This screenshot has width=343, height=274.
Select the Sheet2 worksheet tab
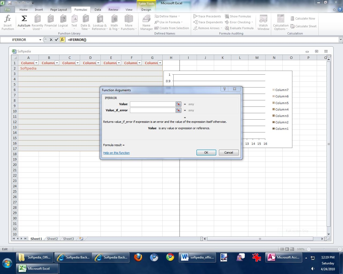pos(52,239)
